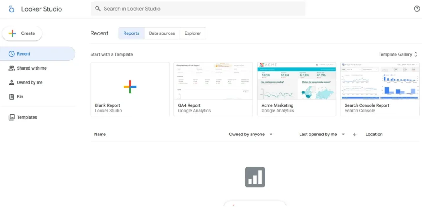Image resolution: width=422 pixels, height=207 pixels.
Task: Click the Owned by me person icon
Action: pos(12,83)
